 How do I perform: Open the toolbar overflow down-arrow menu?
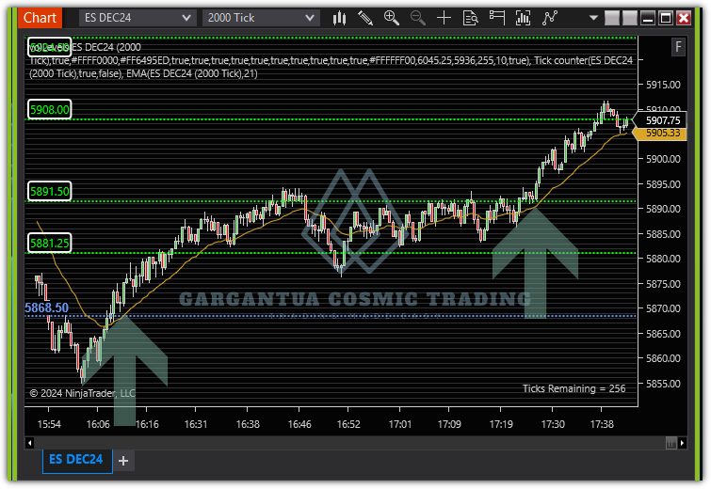(x=593, y=18)
